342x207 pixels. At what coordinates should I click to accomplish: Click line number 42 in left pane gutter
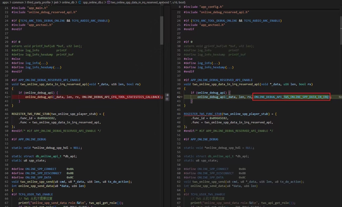[x=6, y=97]
